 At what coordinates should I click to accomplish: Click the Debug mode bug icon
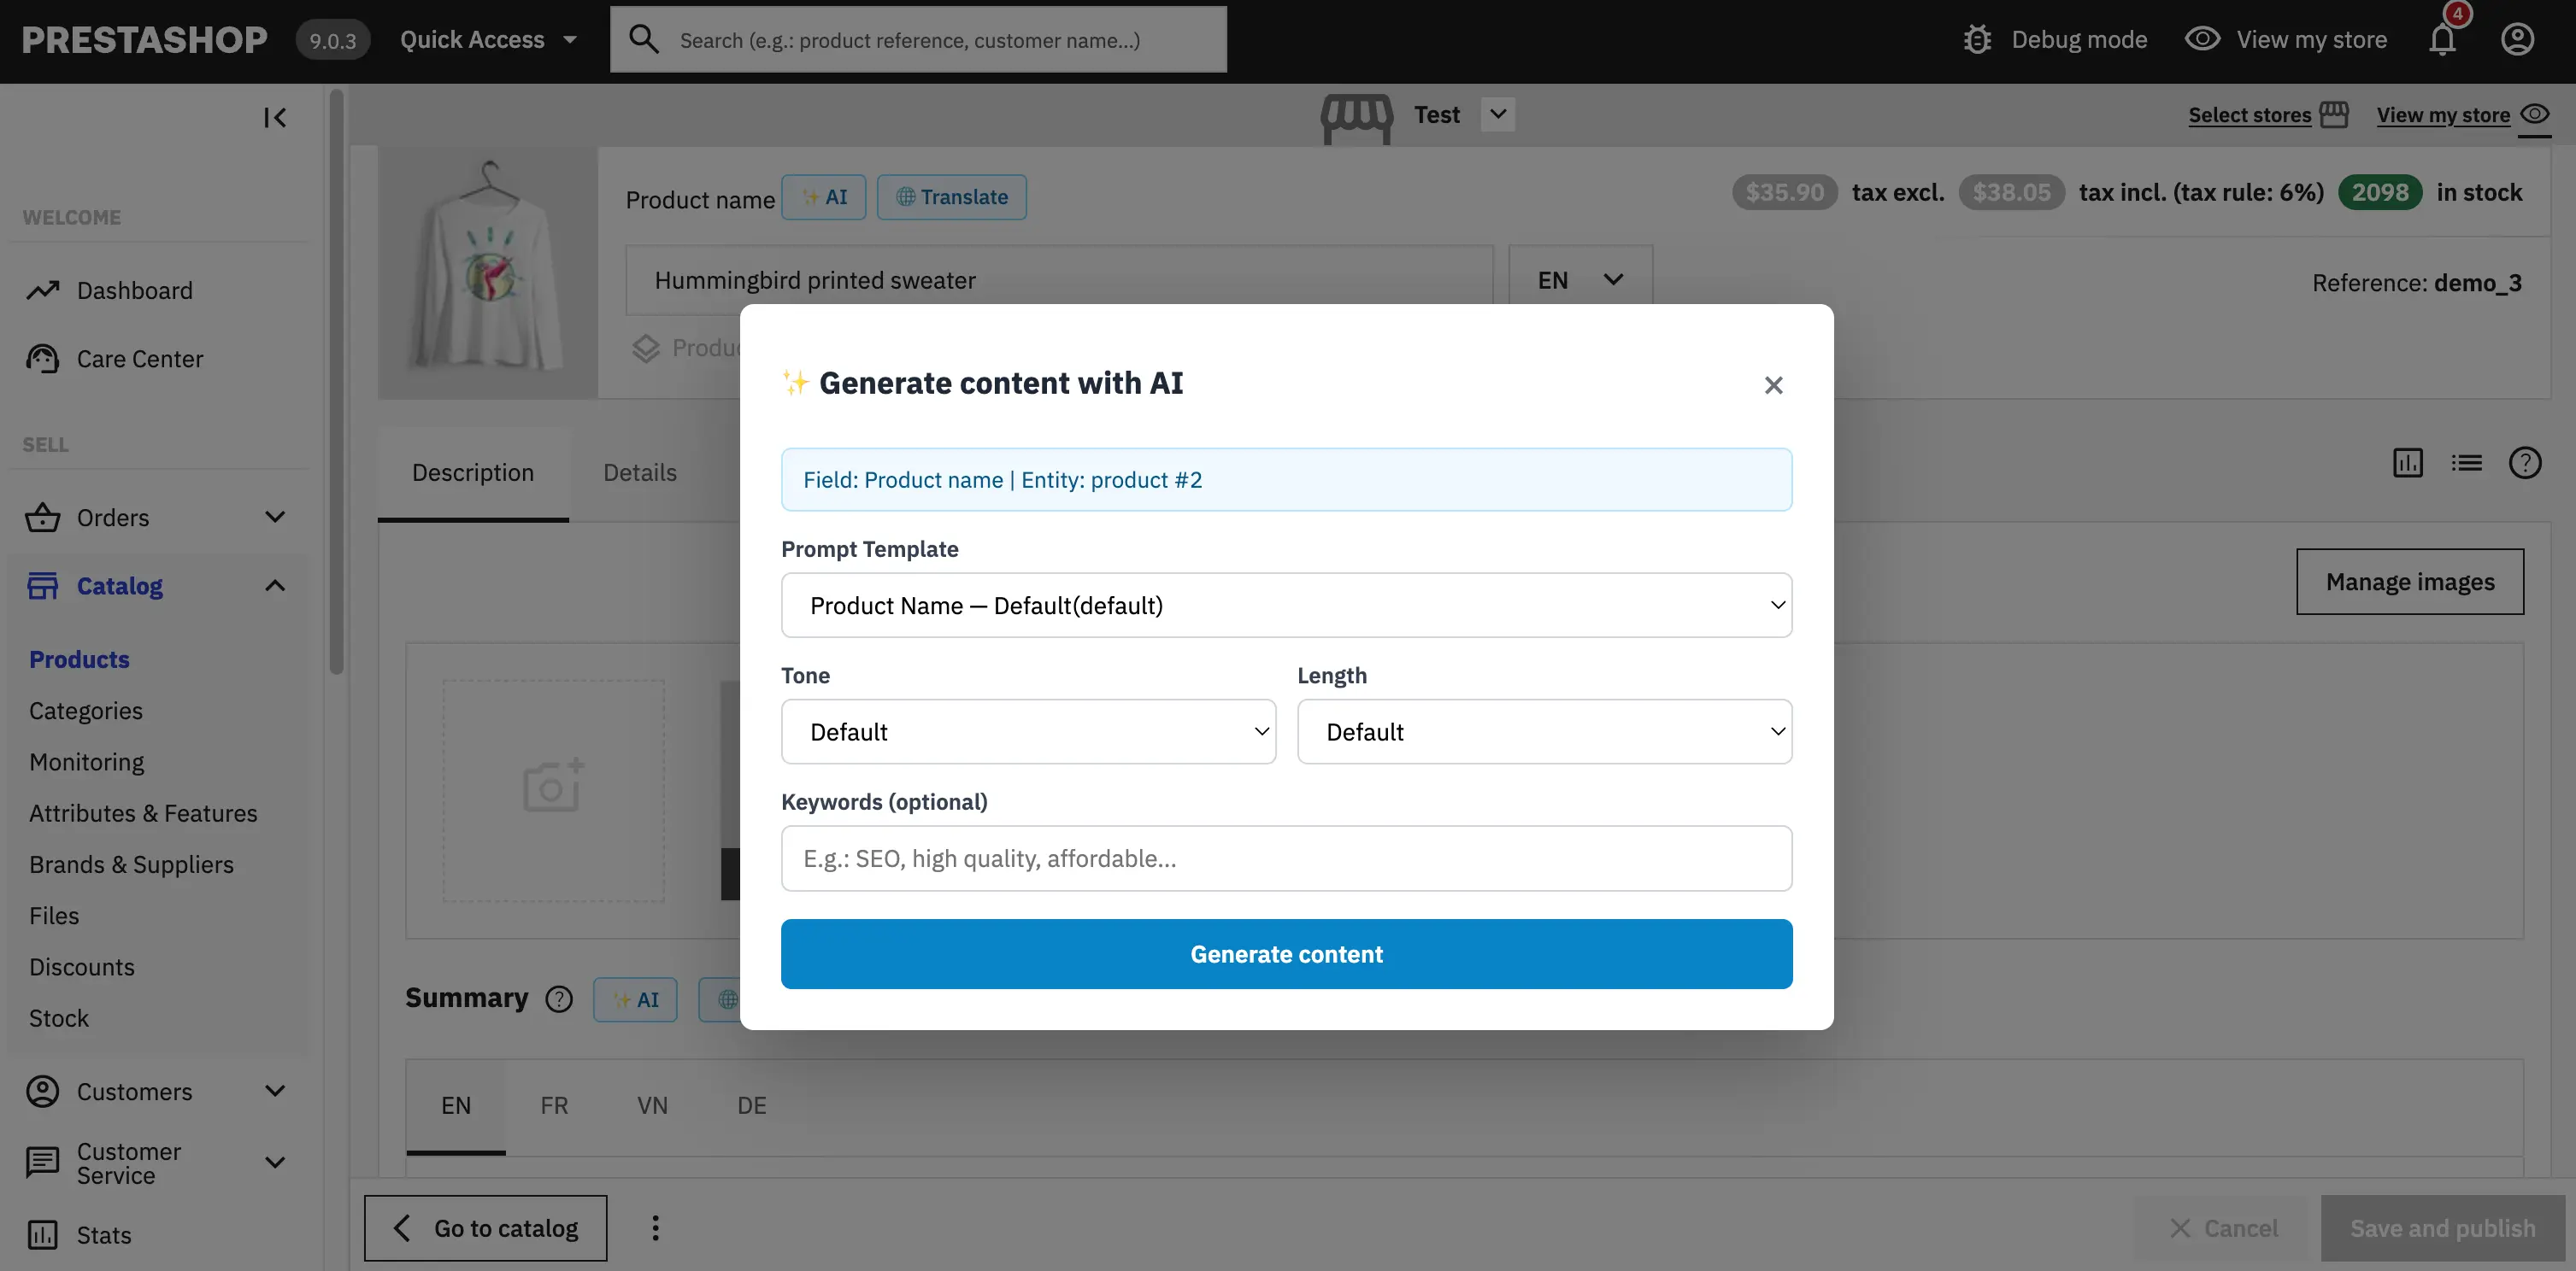[x=1977, y=40]
